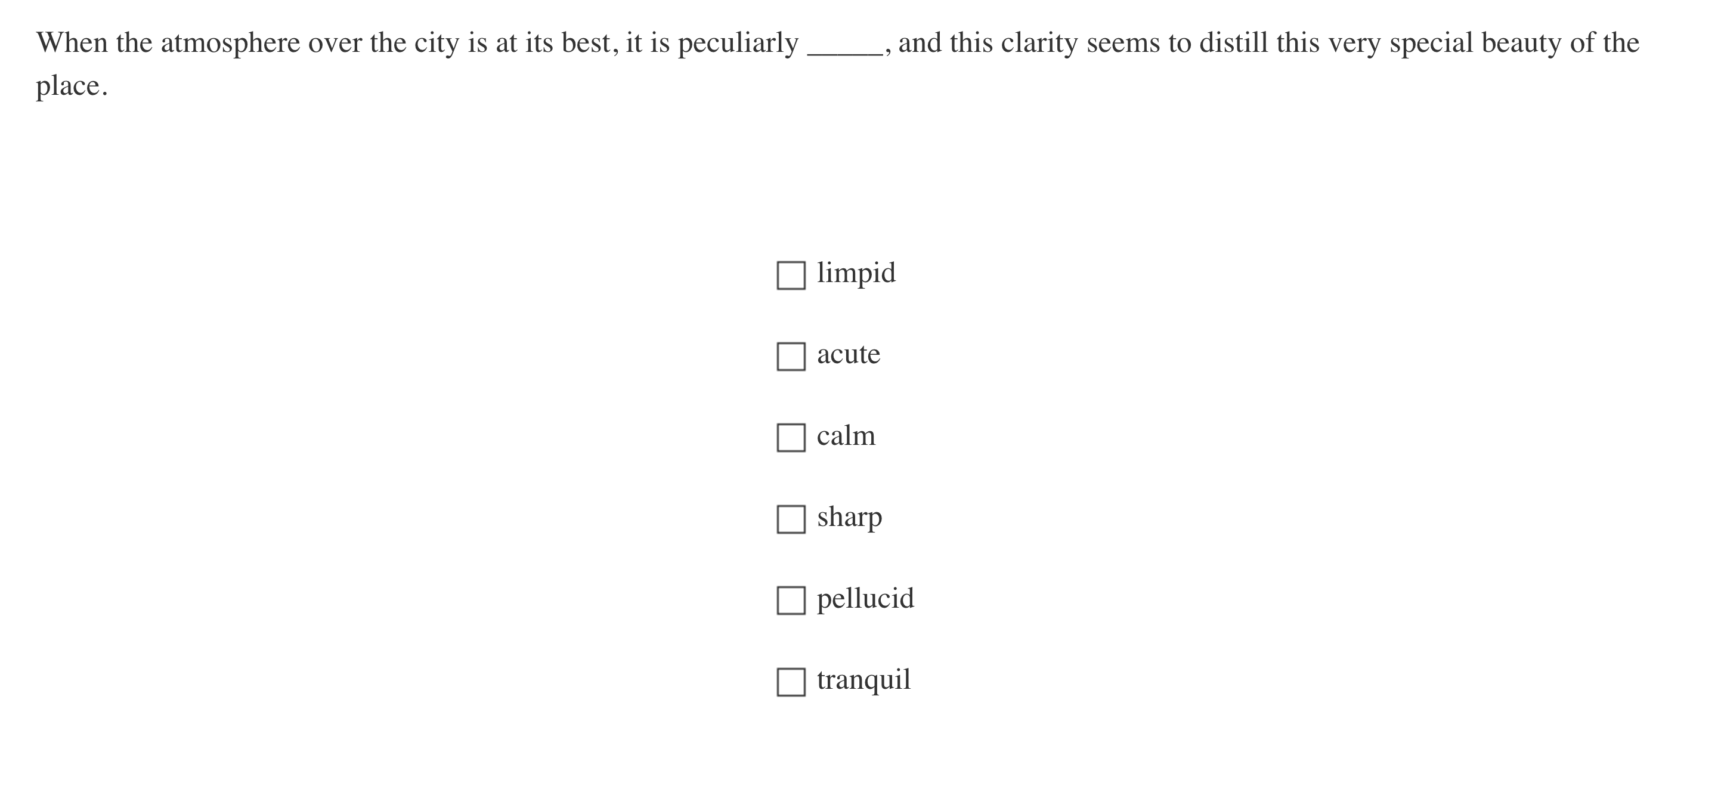
Task: Click the pellucid option text
Action: click(865, 598)
